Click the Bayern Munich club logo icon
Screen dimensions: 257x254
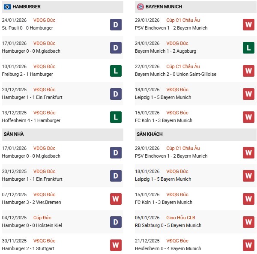(x=140, y=7)
